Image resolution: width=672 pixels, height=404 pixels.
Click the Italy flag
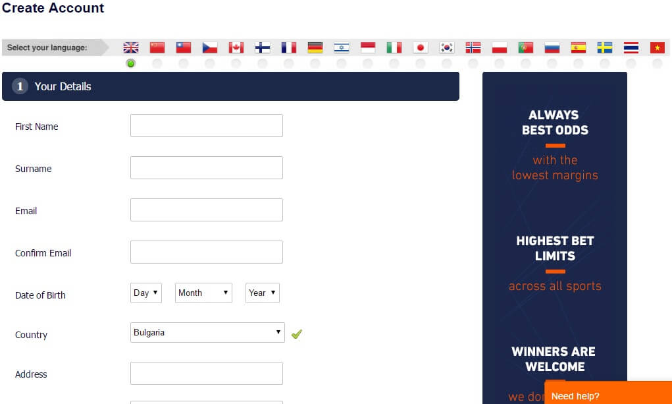click(x=394, y=47)
